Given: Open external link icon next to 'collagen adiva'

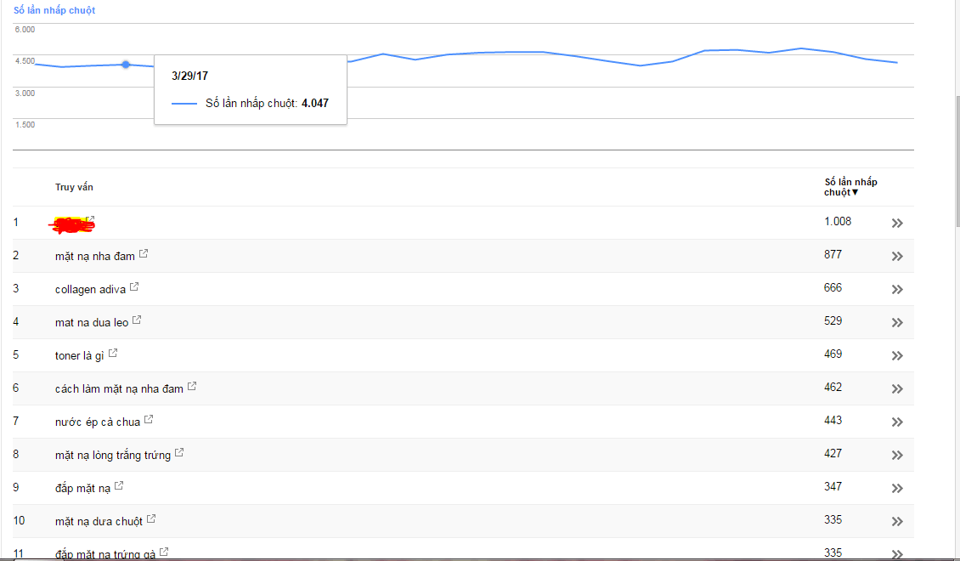Looking at the screenshot, I should [134, 287].
